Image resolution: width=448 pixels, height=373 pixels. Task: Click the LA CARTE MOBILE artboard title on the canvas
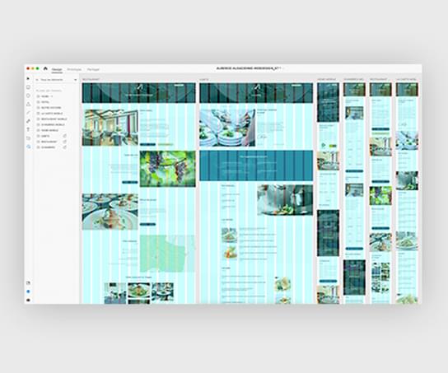(406, 79)
